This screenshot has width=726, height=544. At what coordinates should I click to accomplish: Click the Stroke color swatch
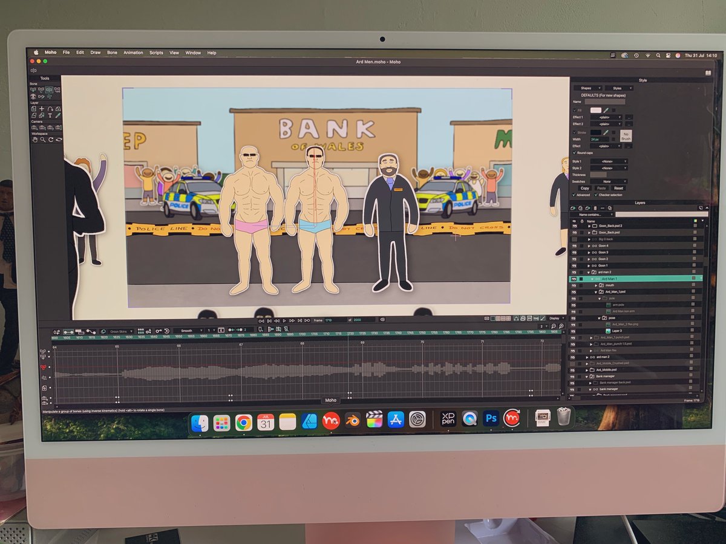pyautogui.click(x=596, y=132)
